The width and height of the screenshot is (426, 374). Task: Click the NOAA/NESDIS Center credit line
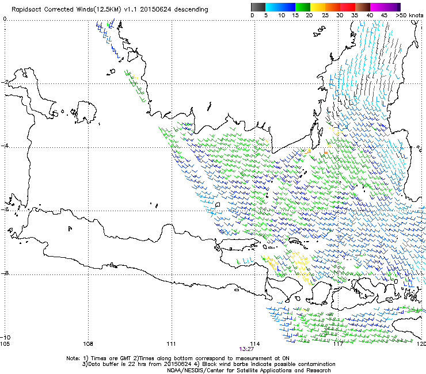(x=249, y=371)
